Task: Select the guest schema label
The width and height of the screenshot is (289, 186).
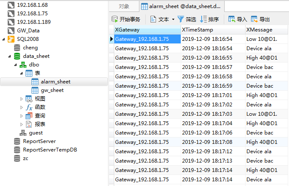Action: 36,133
